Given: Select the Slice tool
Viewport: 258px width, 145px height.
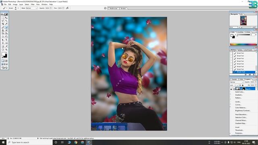Looking at the screenshot, I should point(6,24).
